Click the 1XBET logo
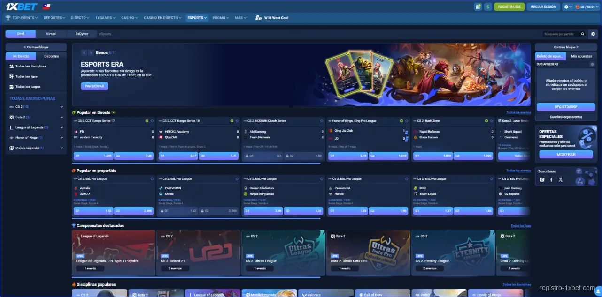The image size is (602, 297). (22, 7)
